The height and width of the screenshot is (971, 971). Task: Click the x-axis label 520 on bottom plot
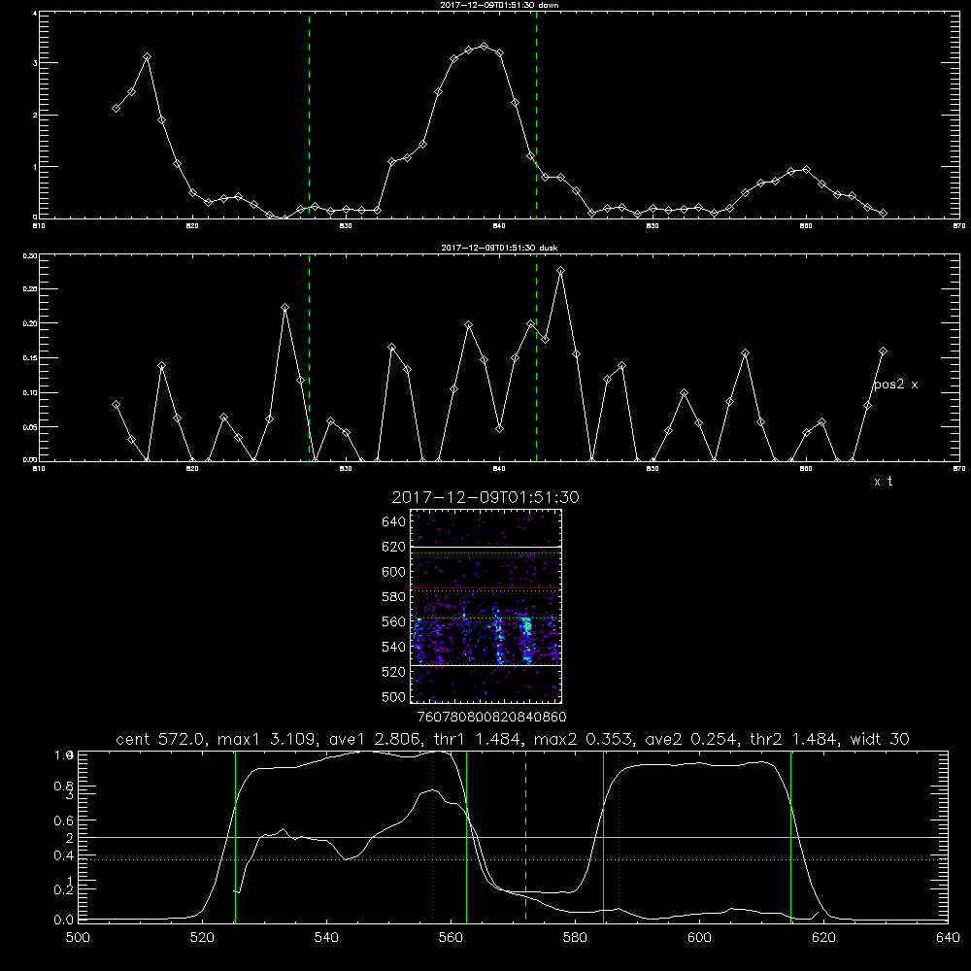tap(202, 938)
